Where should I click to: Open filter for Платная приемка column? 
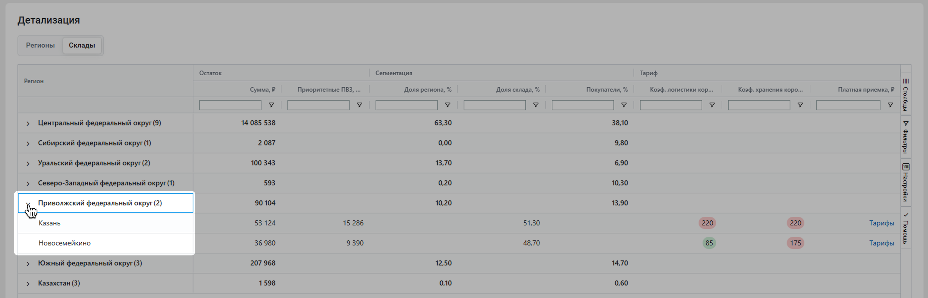(x=890, y=105)
